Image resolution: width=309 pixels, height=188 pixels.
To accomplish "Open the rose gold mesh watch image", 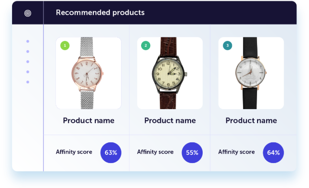I will (89, 73).
